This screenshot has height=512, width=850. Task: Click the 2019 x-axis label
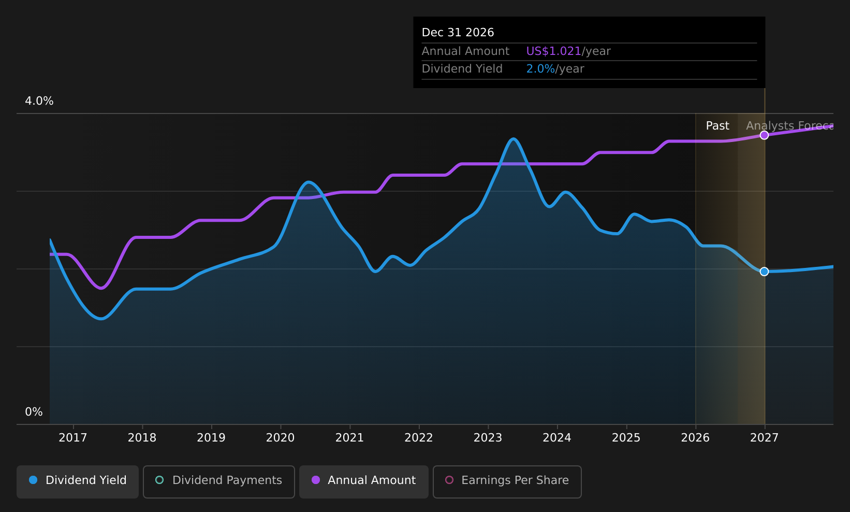211,438
